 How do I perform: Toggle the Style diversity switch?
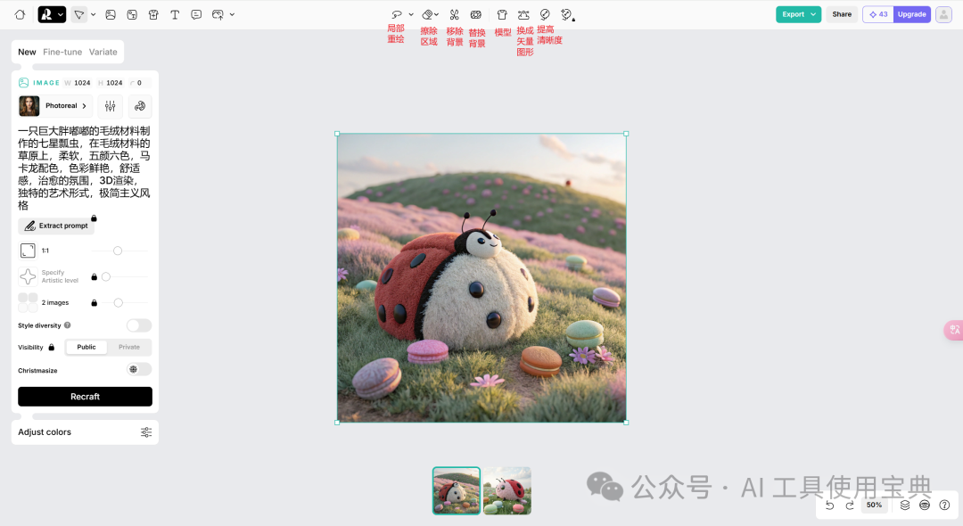(x=138, y=325)
